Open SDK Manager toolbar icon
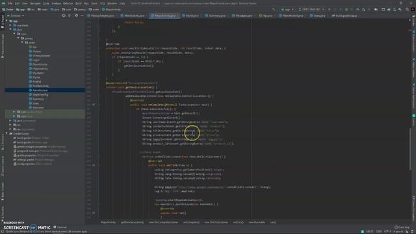This screenshot has height=234, width=416. click(x=400, y=9)
